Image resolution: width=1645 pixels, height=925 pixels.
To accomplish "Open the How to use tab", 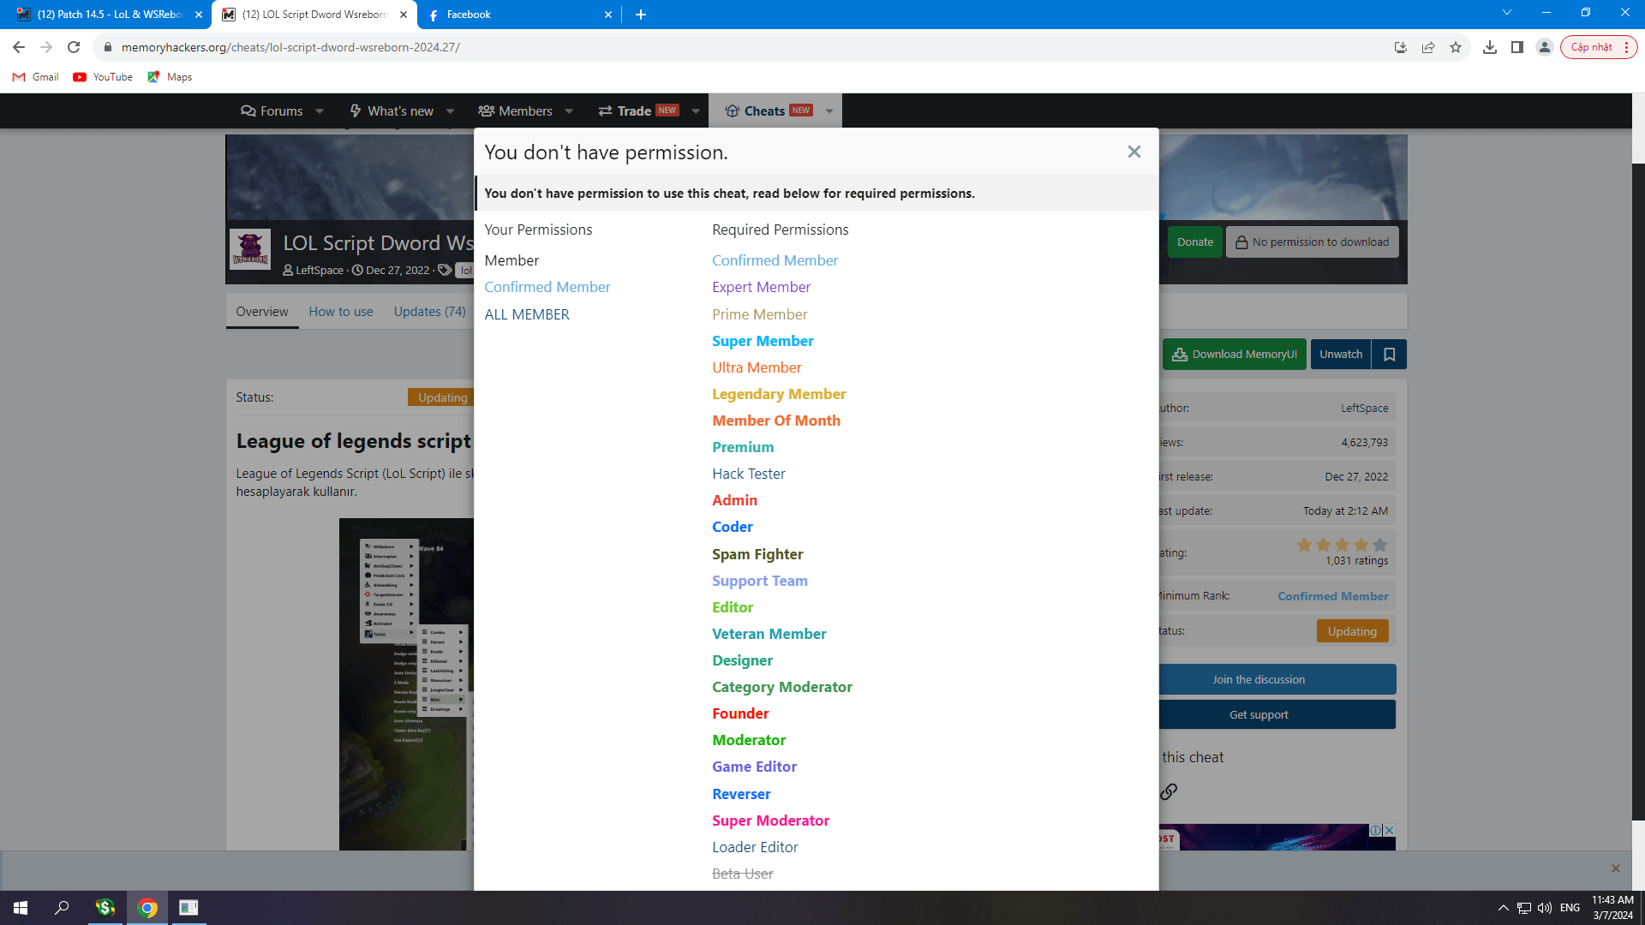I will pyautogui.click(x=341, y=312).
